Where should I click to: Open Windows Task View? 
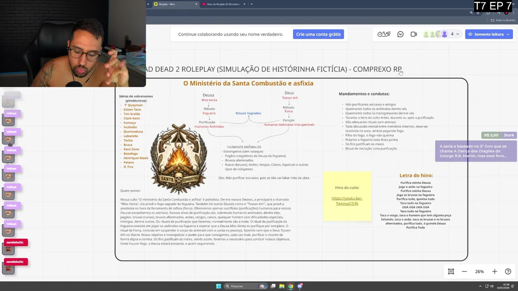[273, 286]
